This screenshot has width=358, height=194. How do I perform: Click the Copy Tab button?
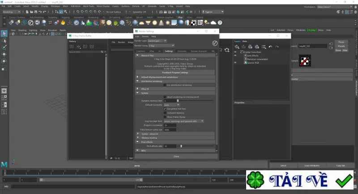(x=341, y=166)
